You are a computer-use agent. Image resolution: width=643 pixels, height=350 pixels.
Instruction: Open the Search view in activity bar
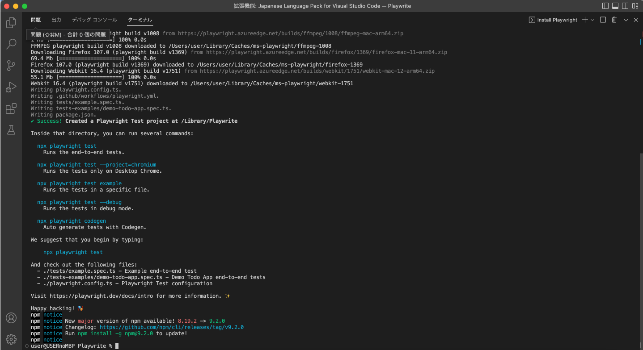(11, 44)
